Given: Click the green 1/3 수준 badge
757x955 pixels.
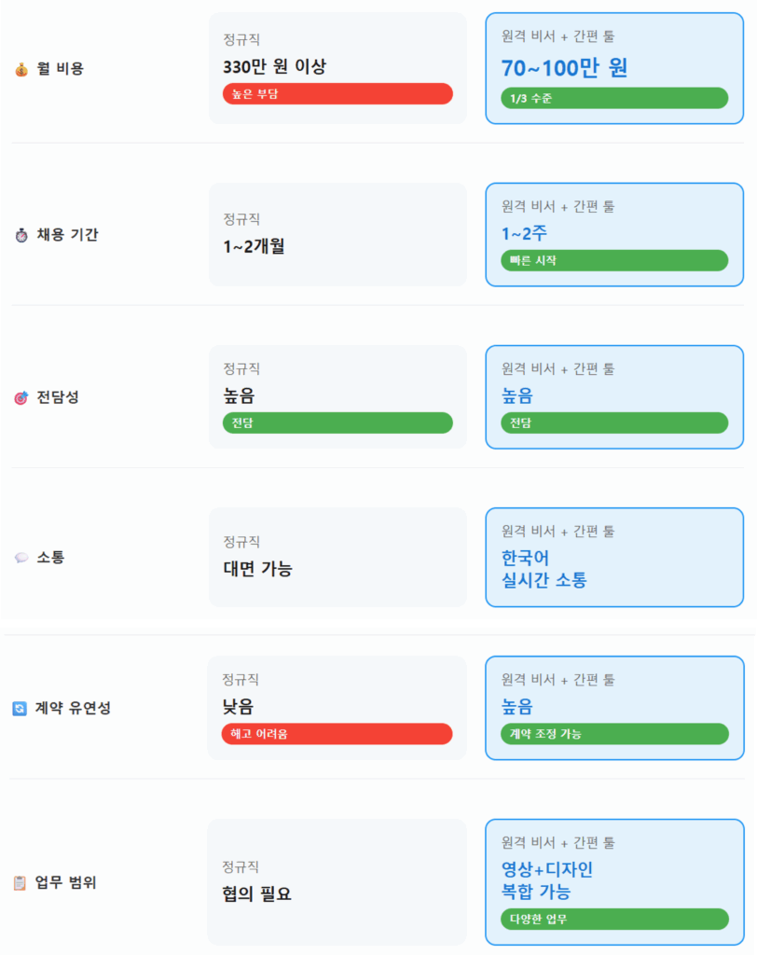Looking at the screenshot, I should coord(614,98).
